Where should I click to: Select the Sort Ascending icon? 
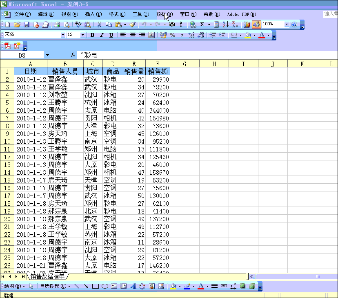225,24
